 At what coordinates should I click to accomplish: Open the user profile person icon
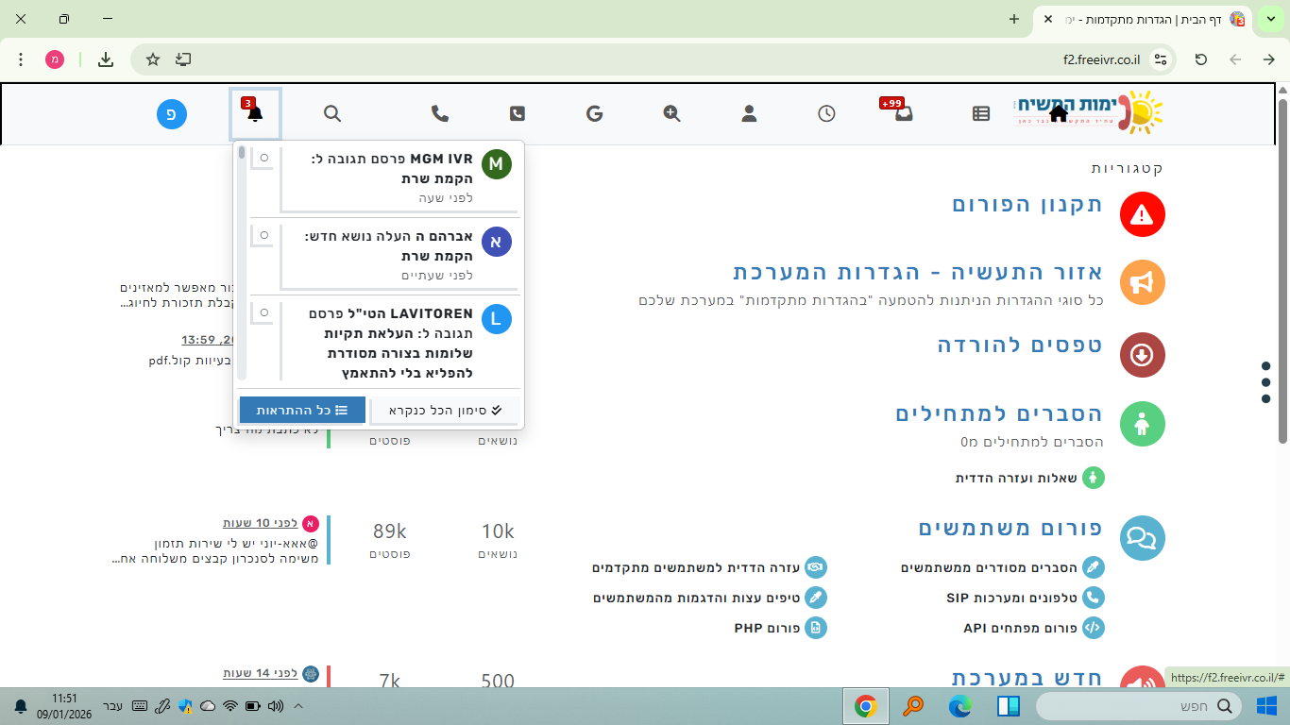point(748,113)
